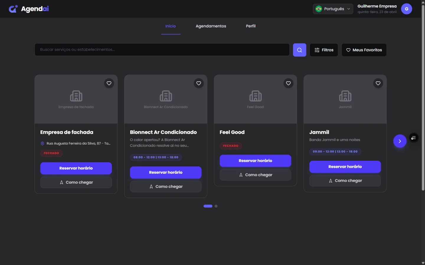Como chegar for Bionnect Ar Condicionado
425x265 pixels.
coord(166,186)
